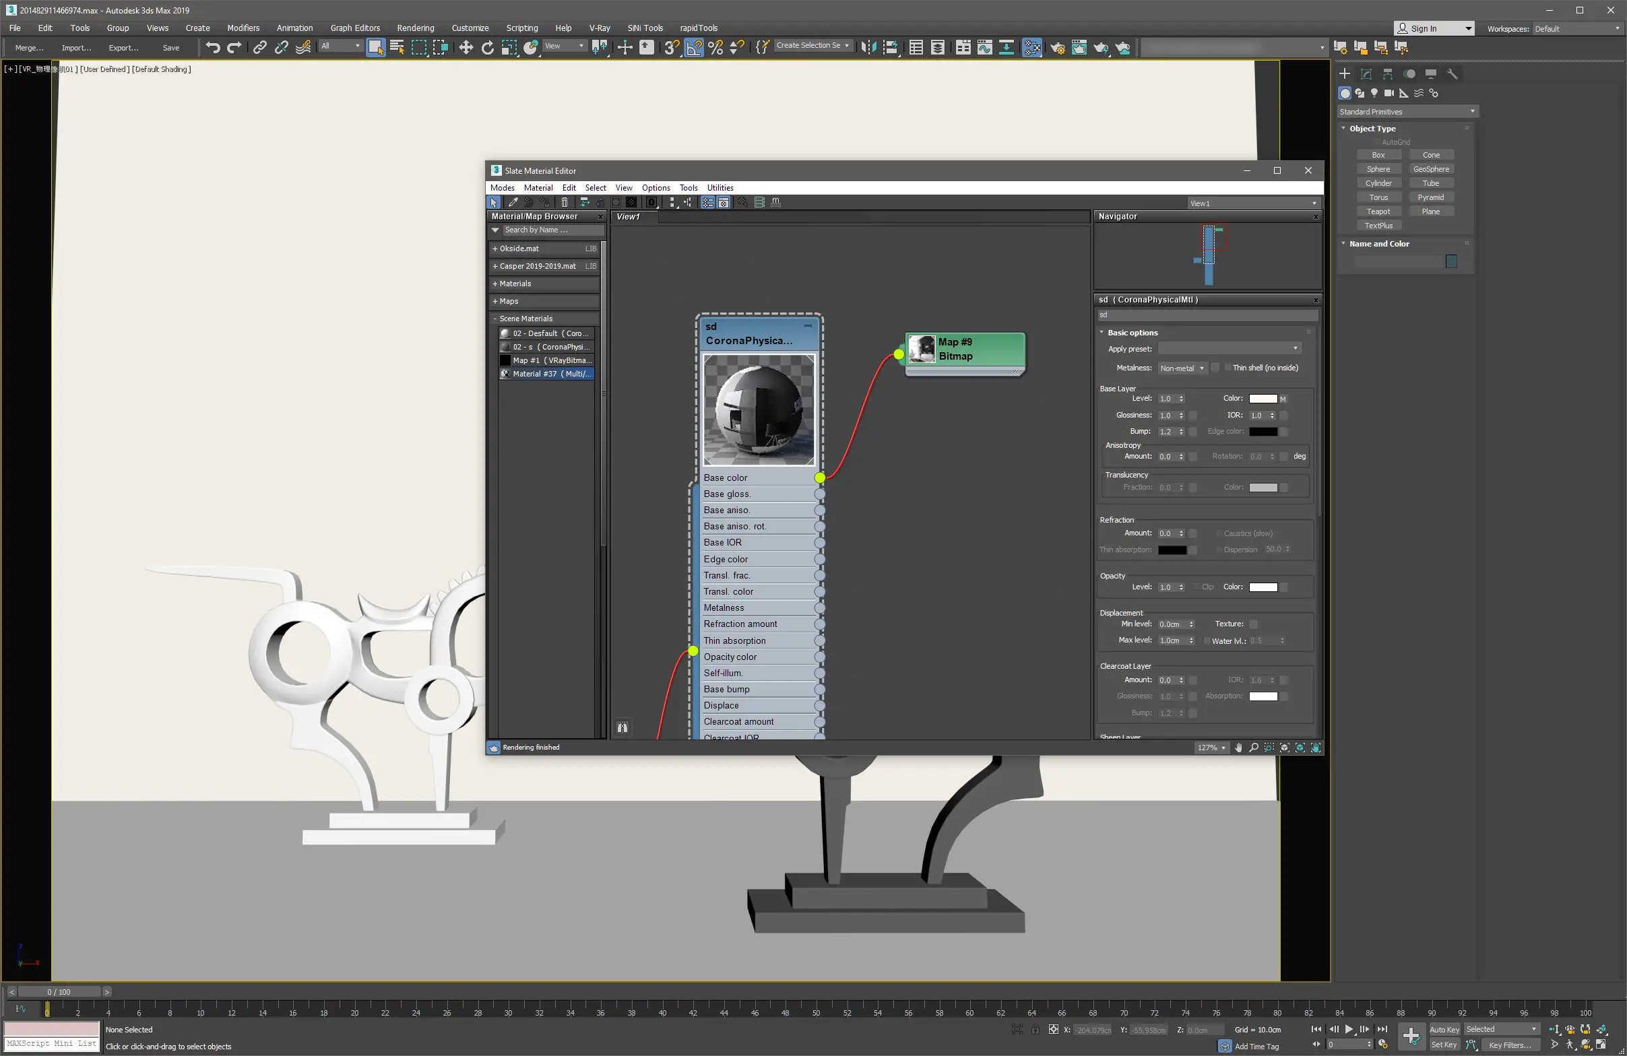This screenshot has width=1627, height=1056.
Task: Open the Modify panel tab icon
Action: pyautogui.click(x=1366, y=74)
